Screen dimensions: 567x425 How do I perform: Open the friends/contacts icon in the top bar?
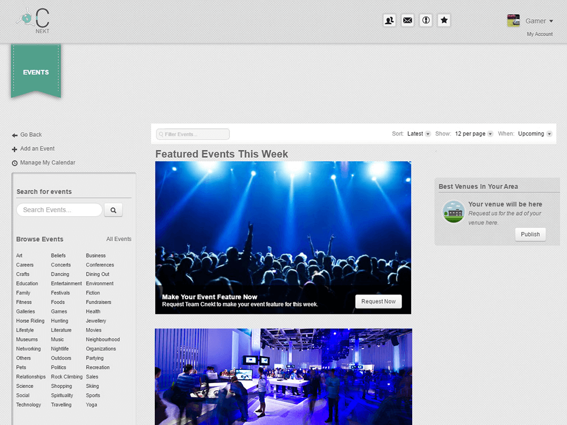point(389,20)
